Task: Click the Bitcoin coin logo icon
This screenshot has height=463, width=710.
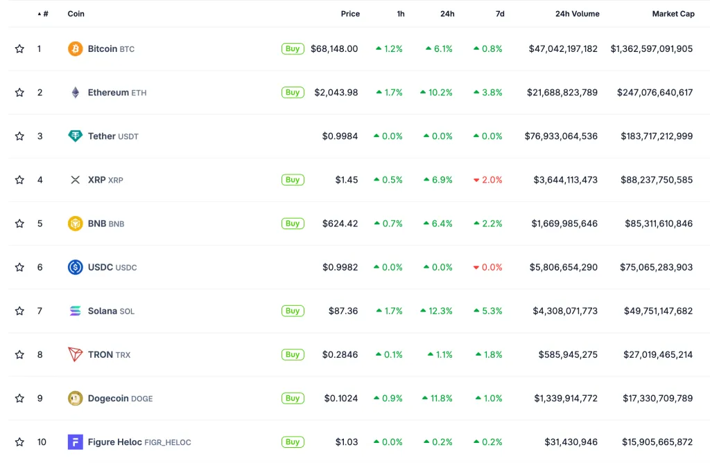Action: click(x=75, y=49)
